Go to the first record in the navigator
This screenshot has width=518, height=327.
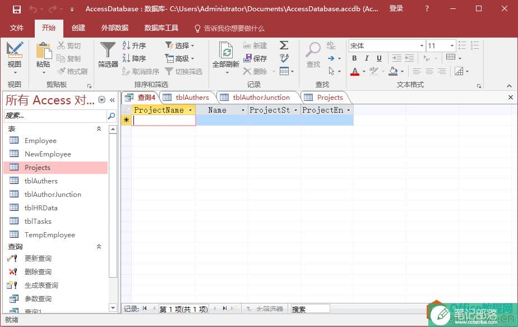[145, 308]
